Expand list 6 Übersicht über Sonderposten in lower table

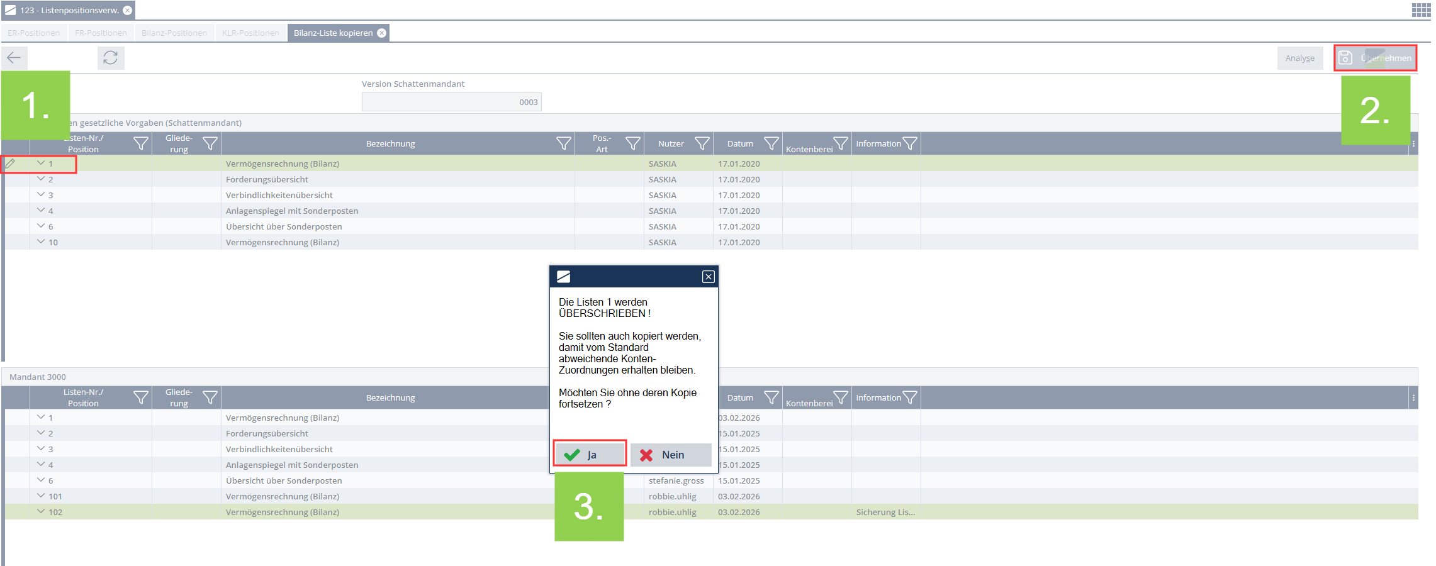click(x=41, y=480)
